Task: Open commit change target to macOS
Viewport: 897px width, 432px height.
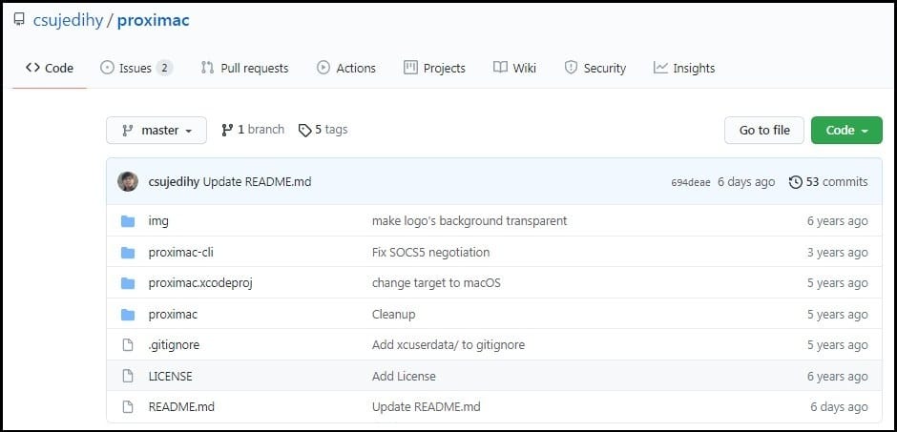Action: (436, 283)
